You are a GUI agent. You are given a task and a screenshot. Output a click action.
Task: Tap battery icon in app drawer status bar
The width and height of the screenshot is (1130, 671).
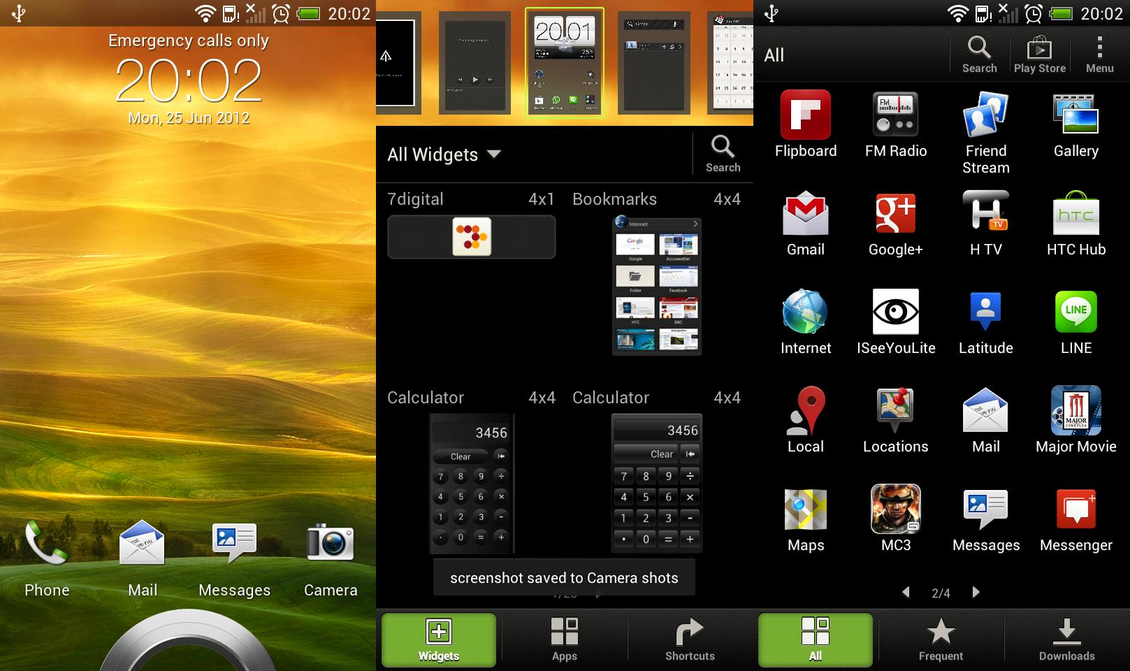1061,13
